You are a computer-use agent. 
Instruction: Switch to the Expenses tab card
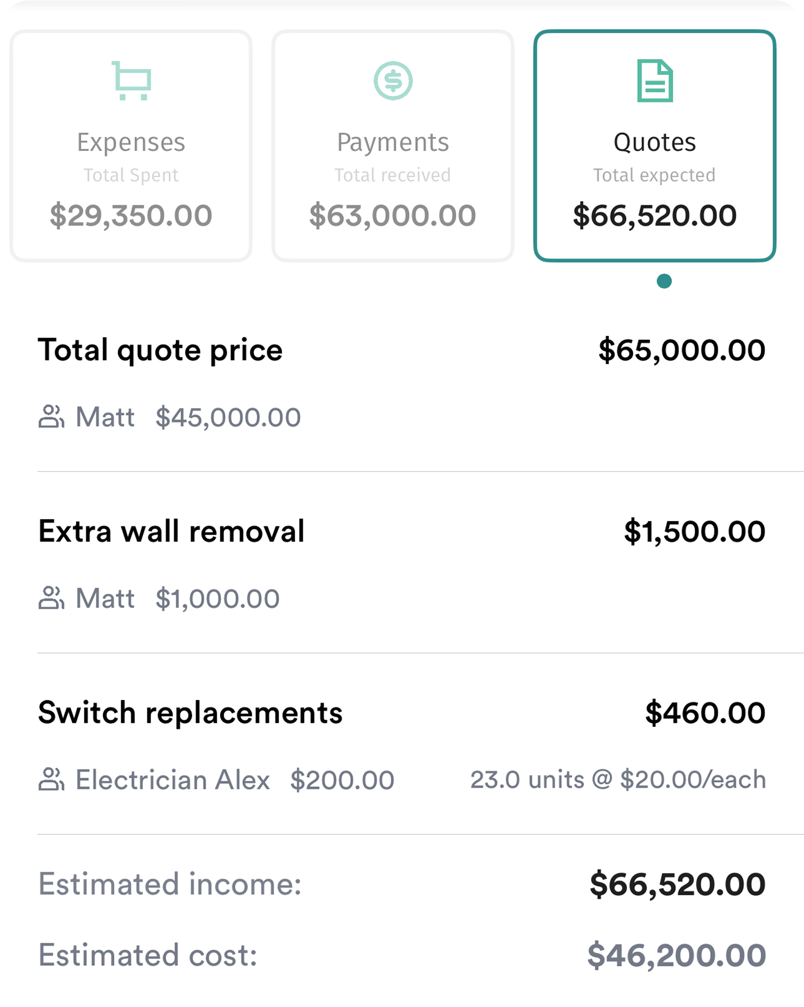[x=131, y=146]
